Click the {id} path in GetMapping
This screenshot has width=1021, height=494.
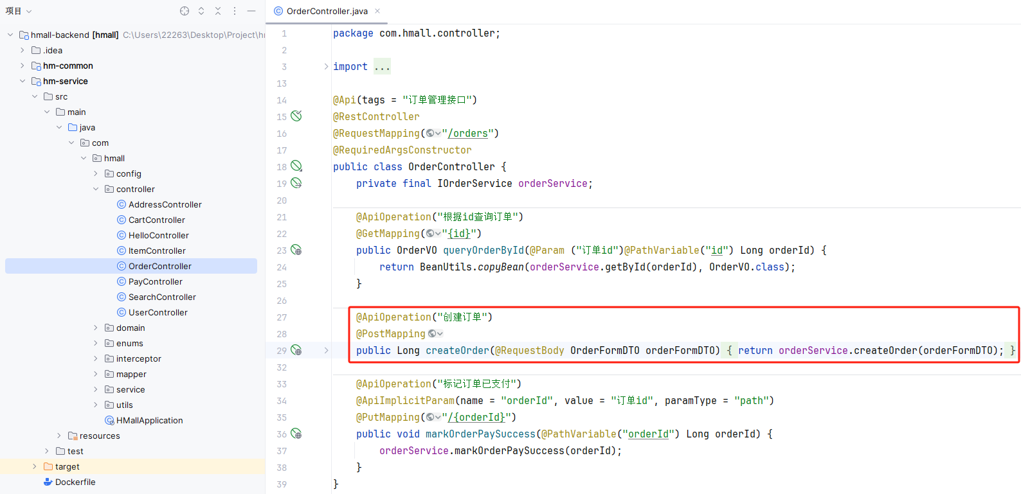(x=459, y=233)
